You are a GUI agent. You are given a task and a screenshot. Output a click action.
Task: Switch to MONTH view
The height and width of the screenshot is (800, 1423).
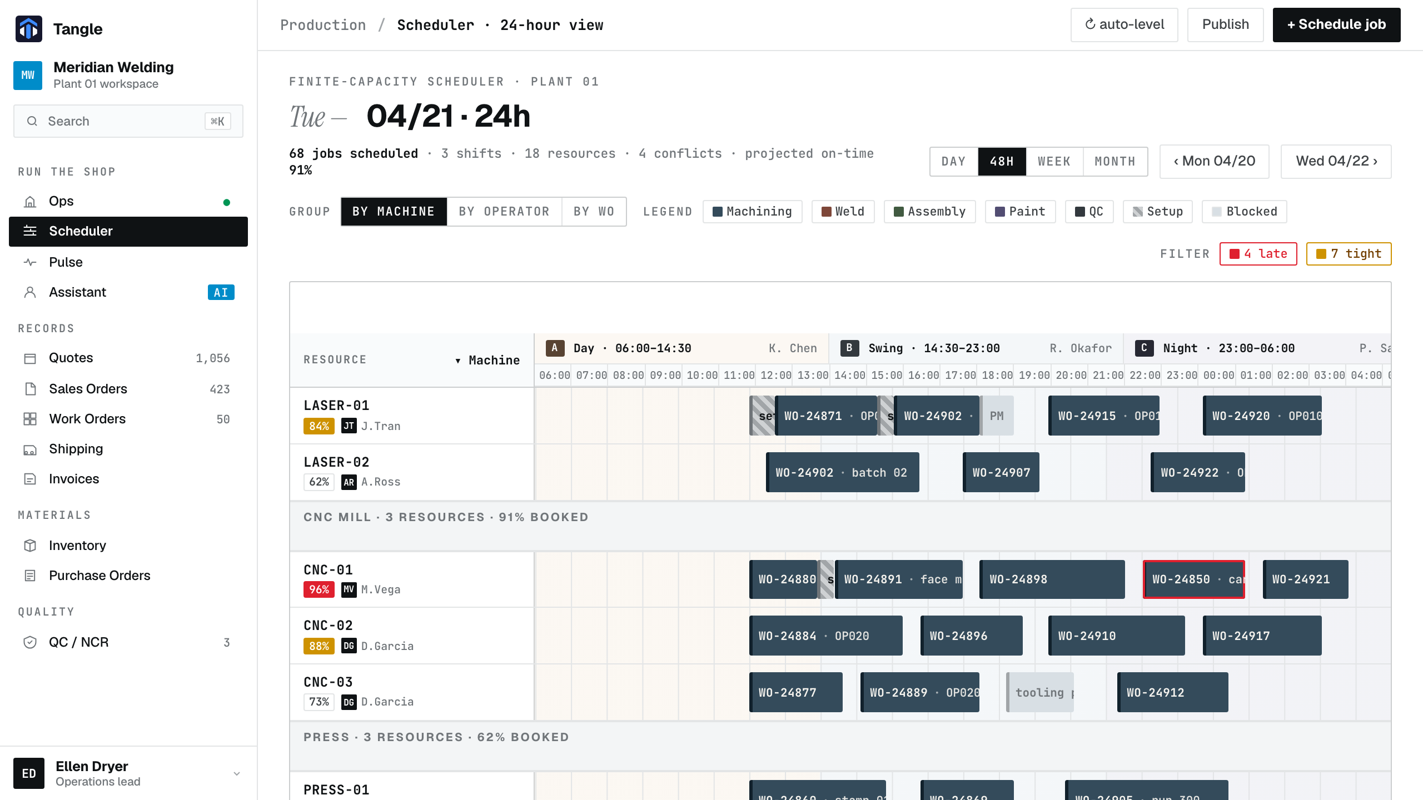click(x=1115, y=162)
